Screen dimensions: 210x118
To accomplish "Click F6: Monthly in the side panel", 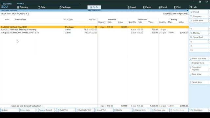I will point(199,33).
